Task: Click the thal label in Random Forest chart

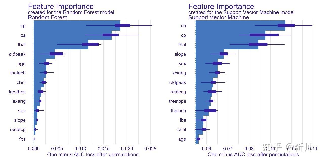Action: [x=22, y=45]
